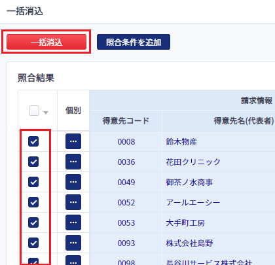The image size is (275, 265).
Task: Click the 照合条件を追加 button
Action: click(134, 42)
